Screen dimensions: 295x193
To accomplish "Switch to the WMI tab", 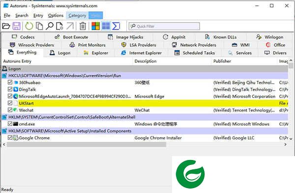I will [x=241, y=45].
